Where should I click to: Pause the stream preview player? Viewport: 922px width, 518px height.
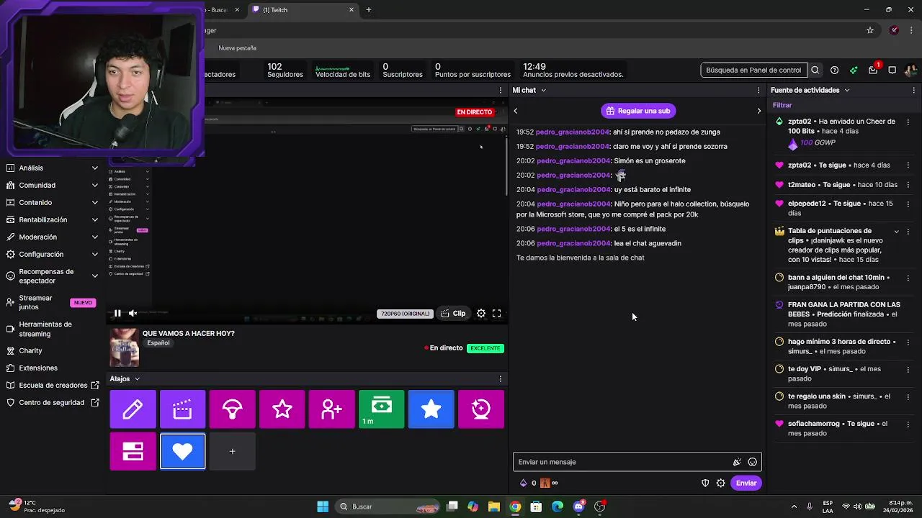(x=117, y=313)
